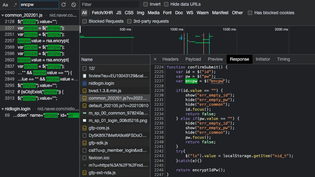Filter requests by Fetch/XHR

(x=102, y=13)
